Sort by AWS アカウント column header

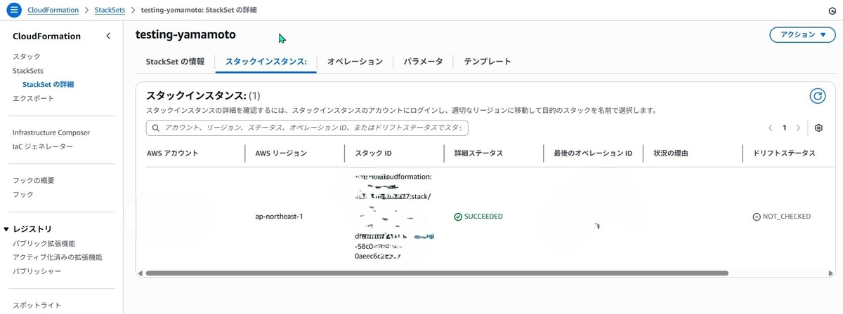(x=173, y=153)
